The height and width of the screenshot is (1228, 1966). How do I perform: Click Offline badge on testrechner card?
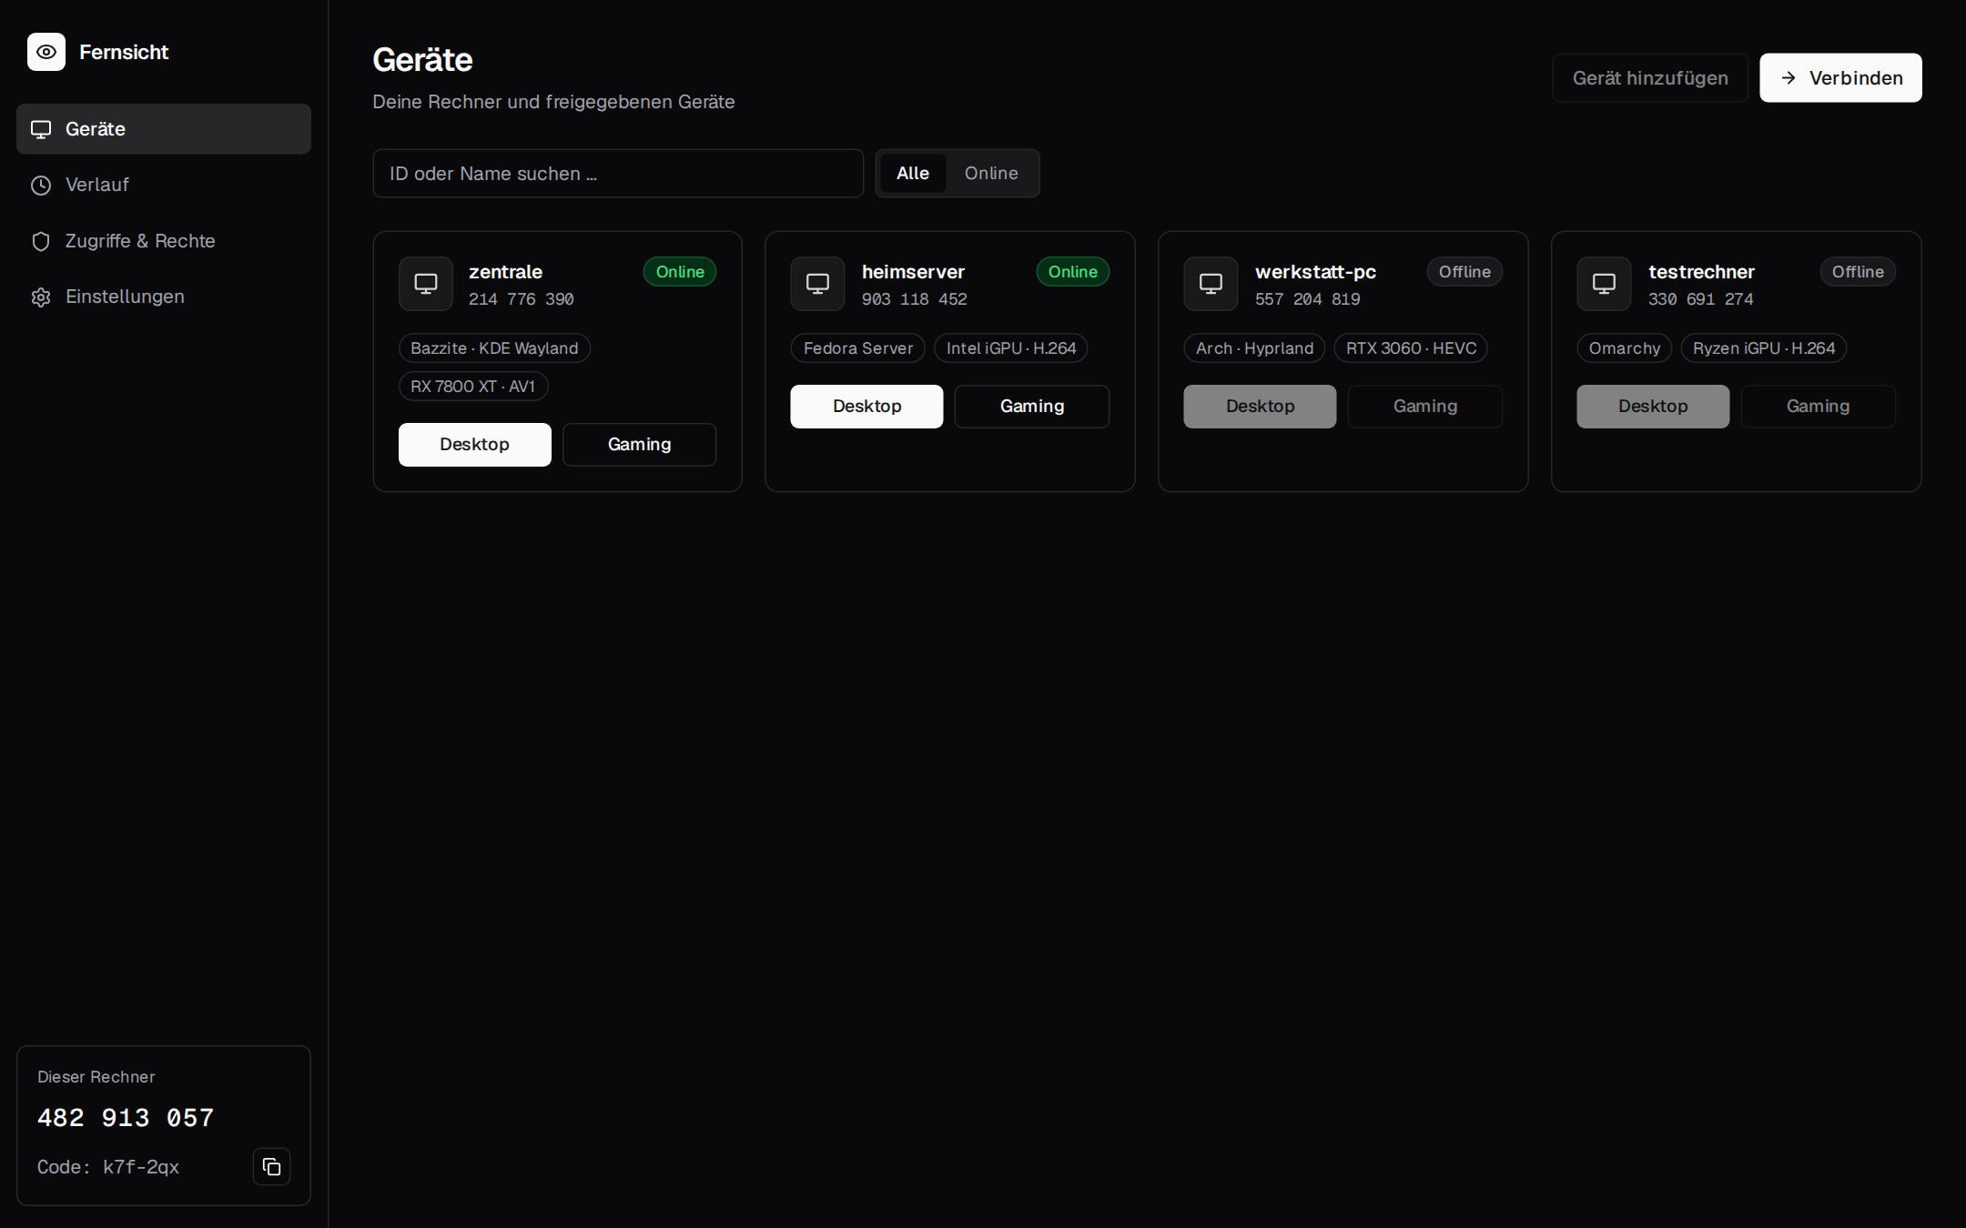pos(1858,272)
